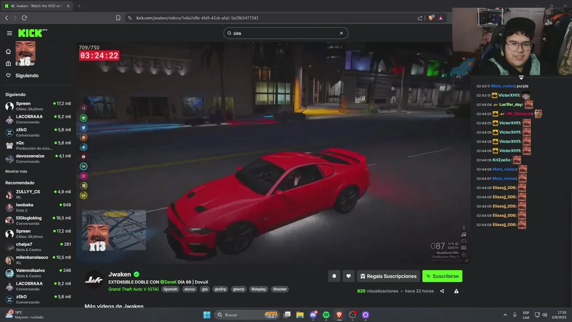Click Luc1fer_day username in chat
The image size is (572, 322).
click(x=511, y=105)
